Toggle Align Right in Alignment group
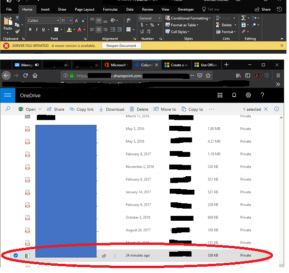 point(105,30)
